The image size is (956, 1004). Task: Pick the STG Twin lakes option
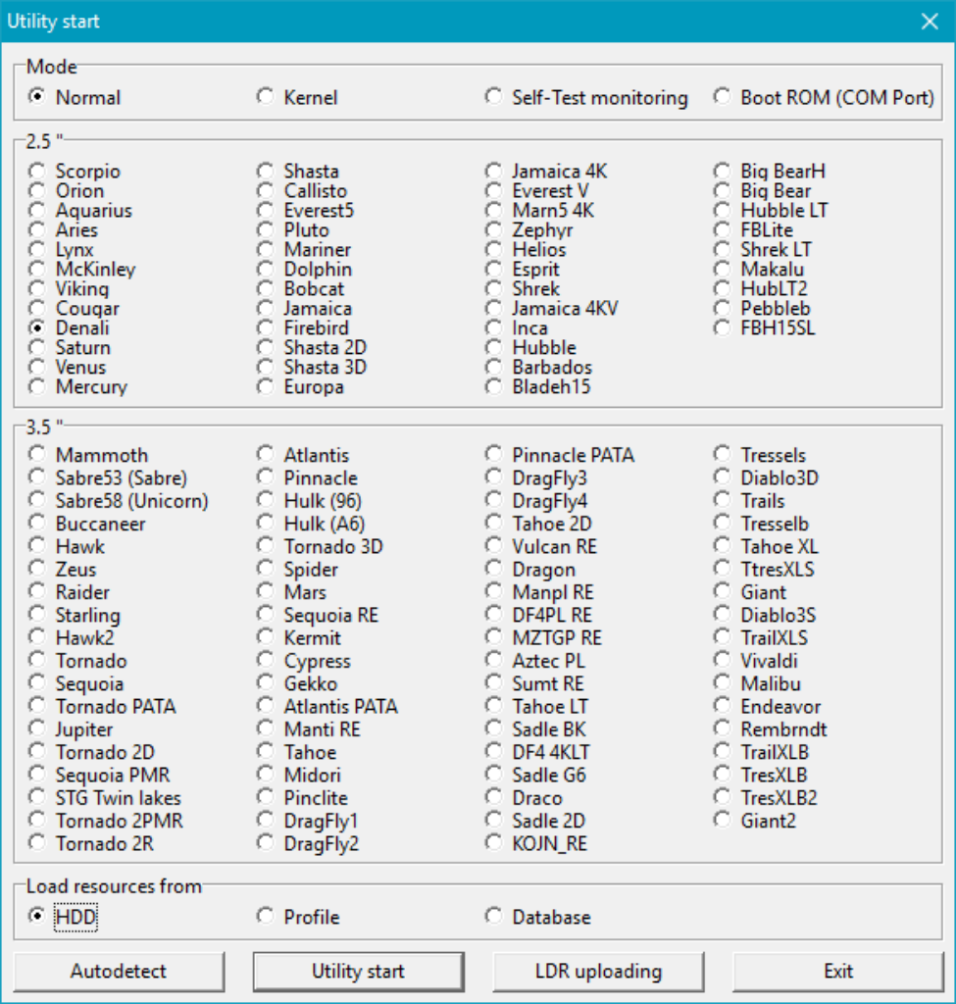(37, 798)
